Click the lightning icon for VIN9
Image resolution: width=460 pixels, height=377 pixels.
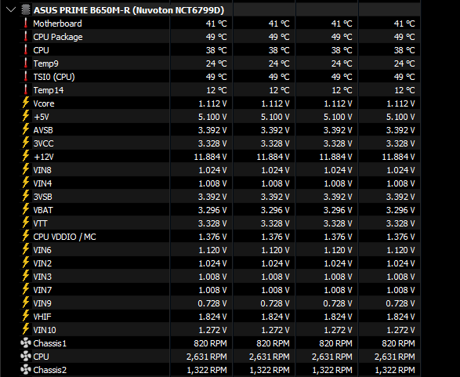(x=26, y=303)
